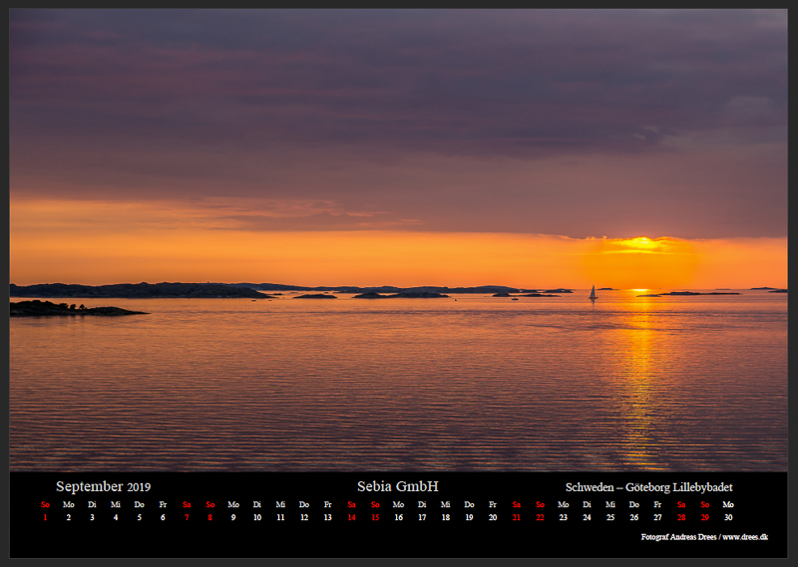Select date number 24 in the calendar
798x567 pixels.
[x=587, y=517]
